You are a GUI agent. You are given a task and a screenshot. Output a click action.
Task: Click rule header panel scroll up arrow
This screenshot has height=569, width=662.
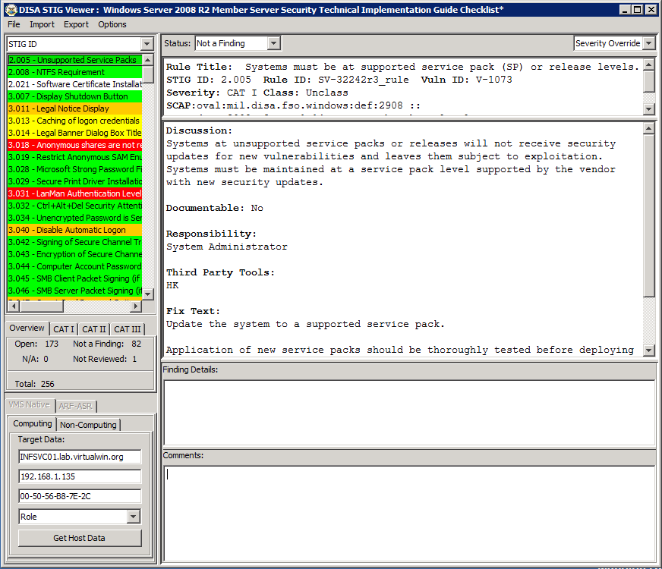pos(649,64)
